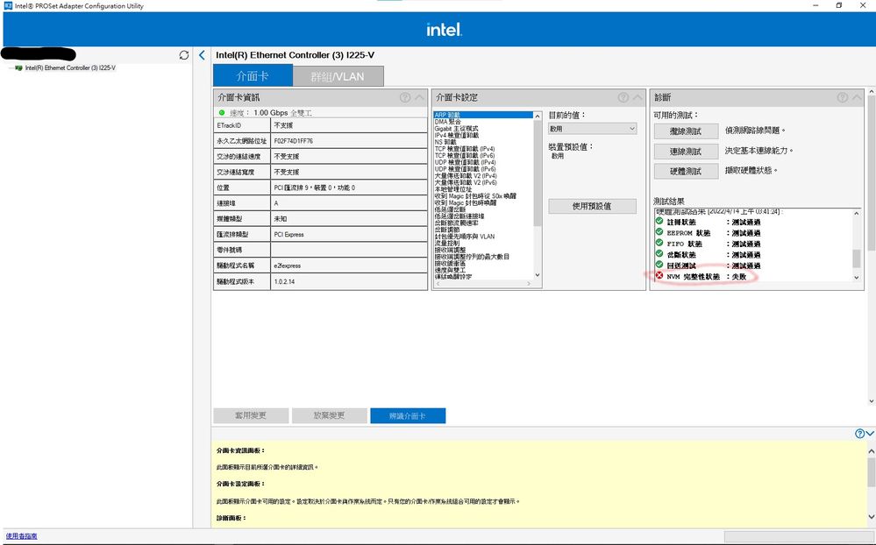Click the test results scroll up arrow
Viewport: 876px width, 545px height.
pos(857,213)
